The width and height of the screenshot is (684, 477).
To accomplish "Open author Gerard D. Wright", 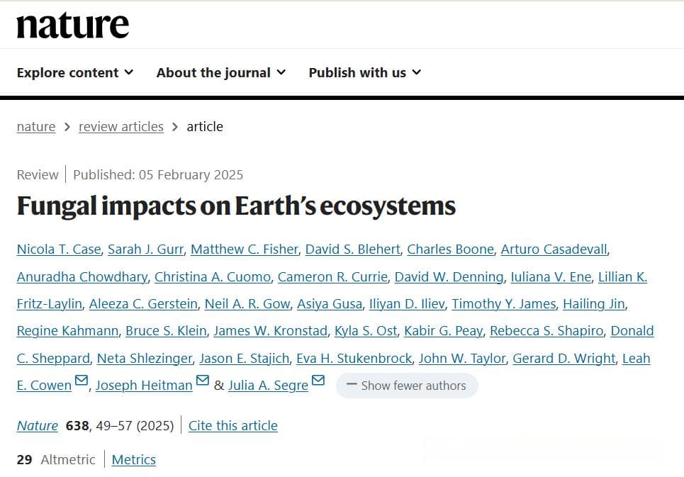I will [564, 359].
